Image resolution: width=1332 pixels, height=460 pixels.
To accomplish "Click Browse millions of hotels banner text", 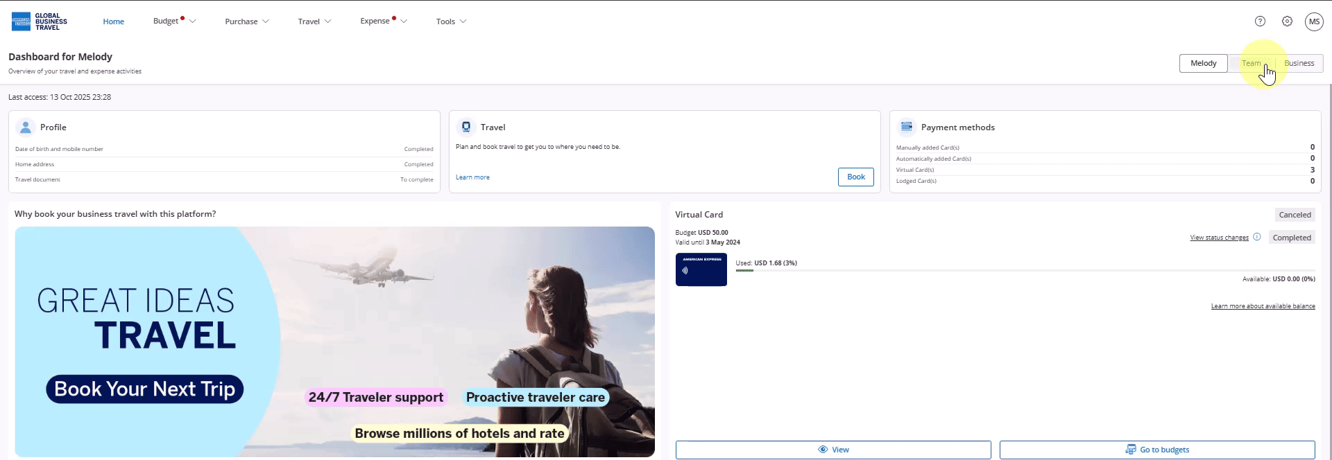I will pyautogui.click(x=459, y=434).
